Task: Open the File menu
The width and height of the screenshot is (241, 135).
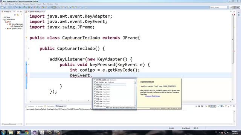Action: tap(2, 4)
